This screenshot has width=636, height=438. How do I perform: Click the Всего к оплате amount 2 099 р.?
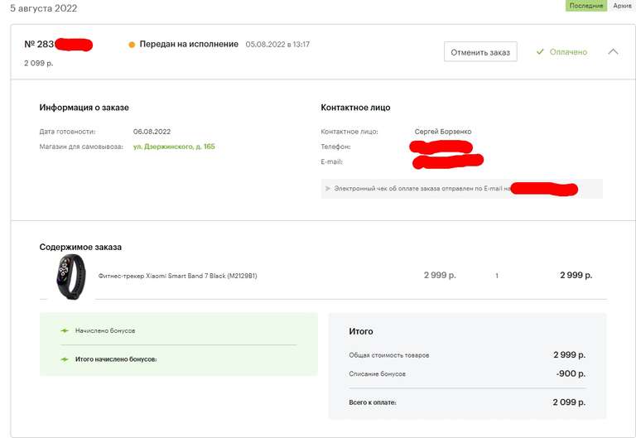coord(569,402)
